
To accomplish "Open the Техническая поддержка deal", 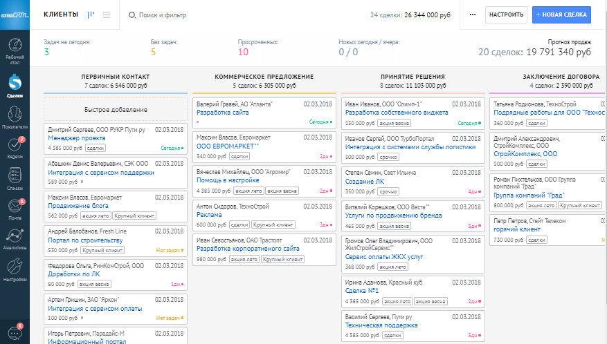I will coord(381,325).
